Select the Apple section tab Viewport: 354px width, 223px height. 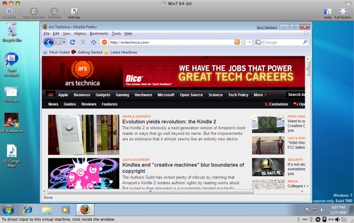63,95
